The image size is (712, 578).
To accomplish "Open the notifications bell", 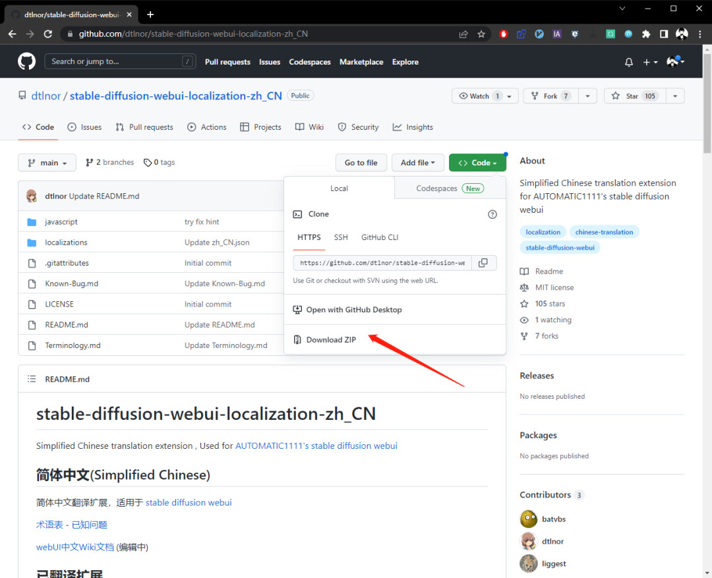I will click(x=629, y=62).
